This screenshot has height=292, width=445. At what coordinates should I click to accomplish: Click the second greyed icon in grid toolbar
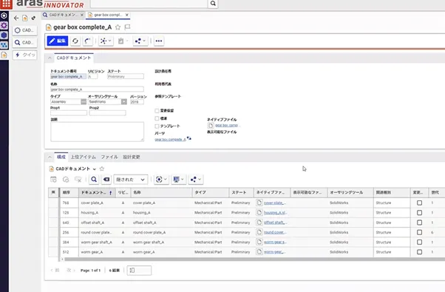click(66, 180)
